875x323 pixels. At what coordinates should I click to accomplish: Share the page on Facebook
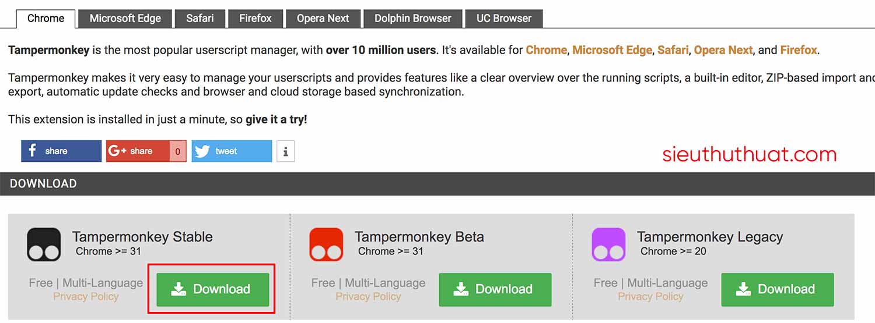click(x=61, y=151)
